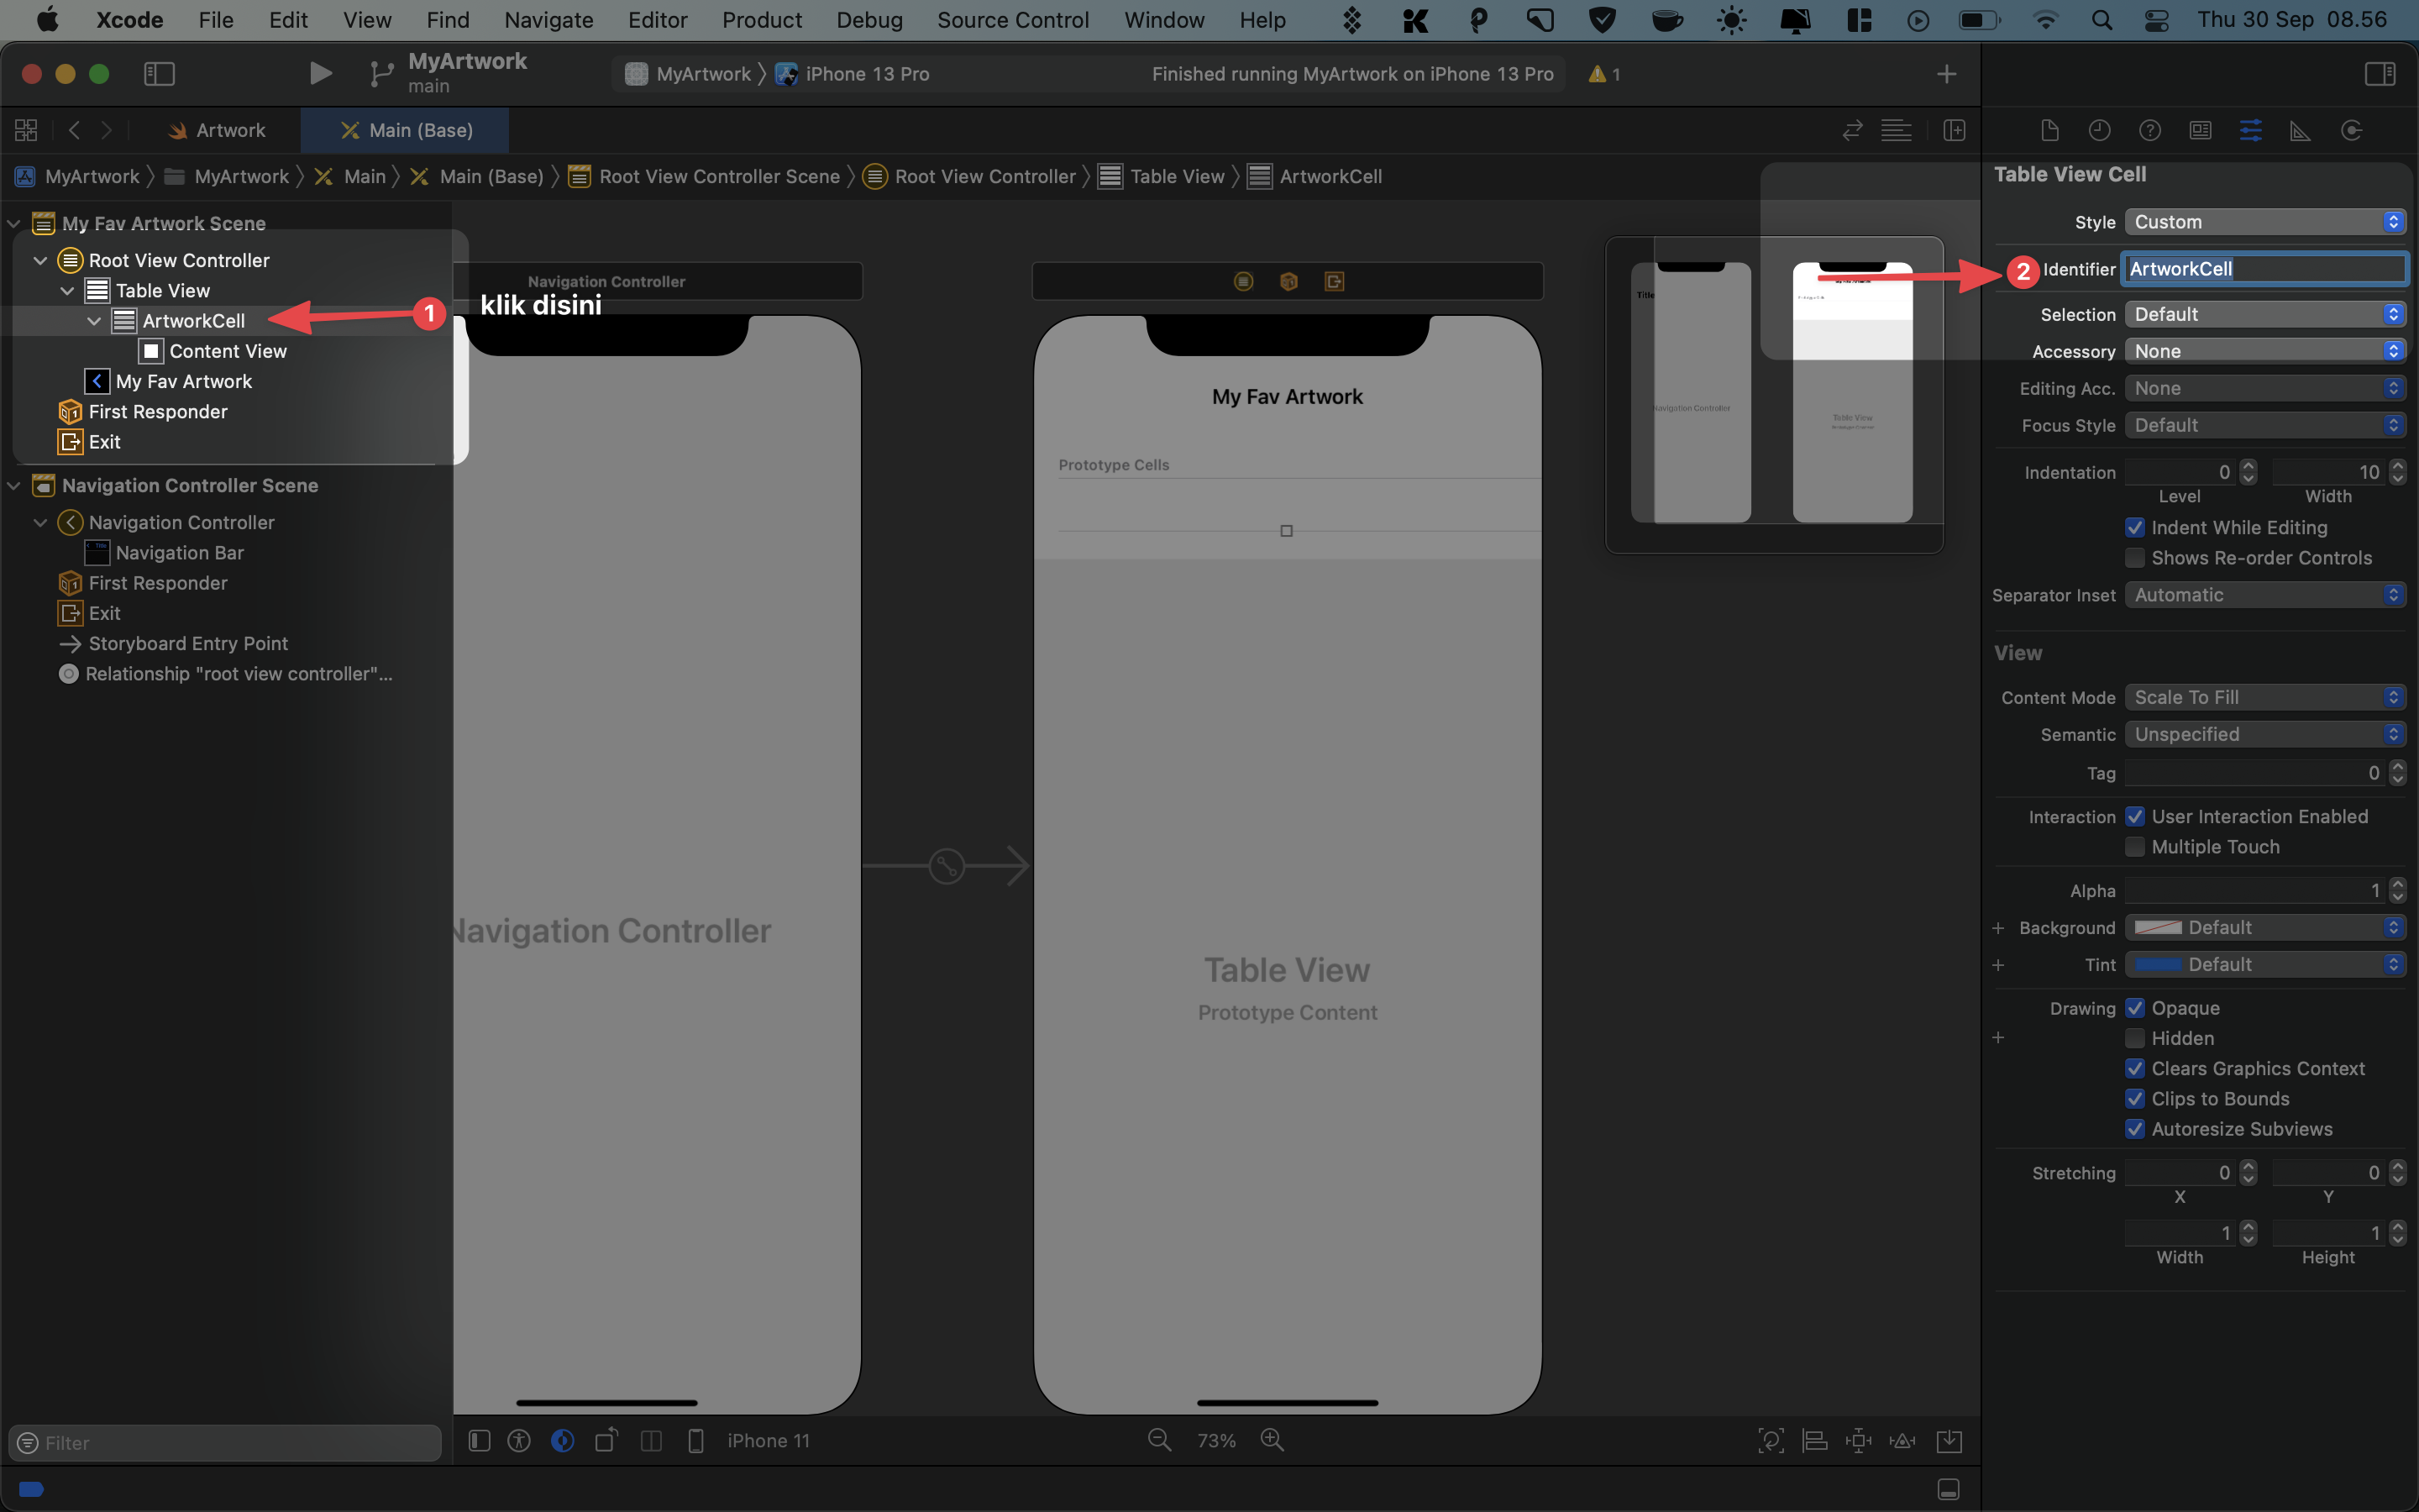Open the Focus Style dropdown
This screenshot has height=1512, width=2419.
(x=2264, y=425)
